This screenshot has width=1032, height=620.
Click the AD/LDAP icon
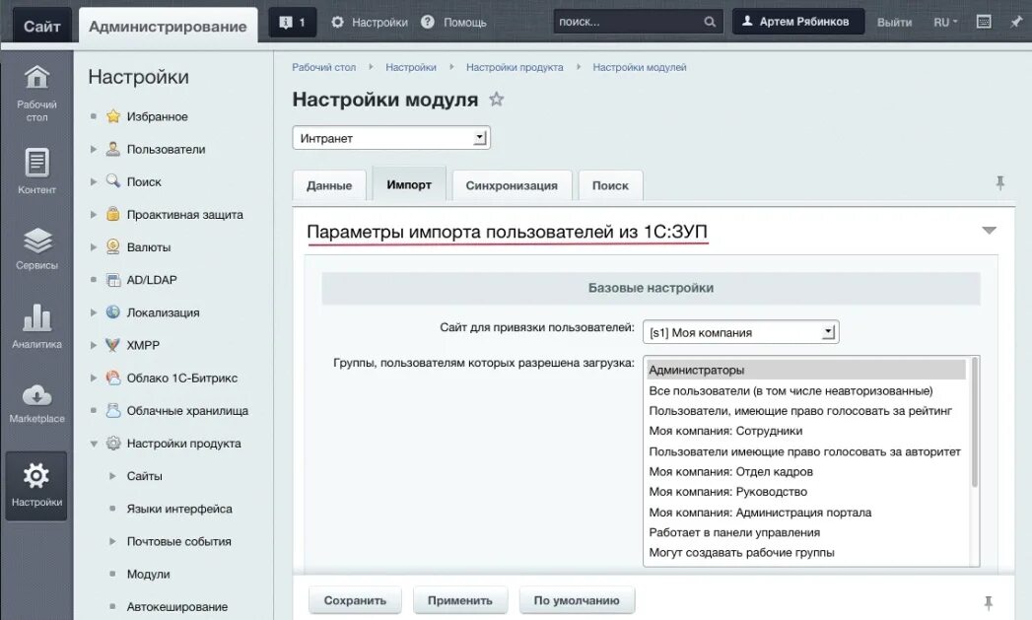coord(113,280)
